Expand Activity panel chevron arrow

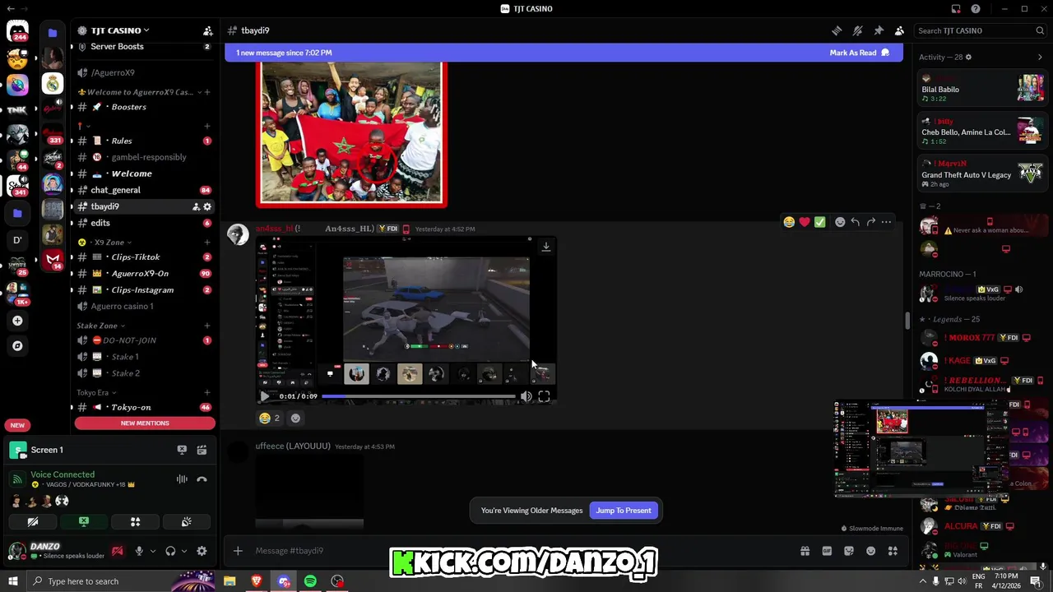[1040, 57]
